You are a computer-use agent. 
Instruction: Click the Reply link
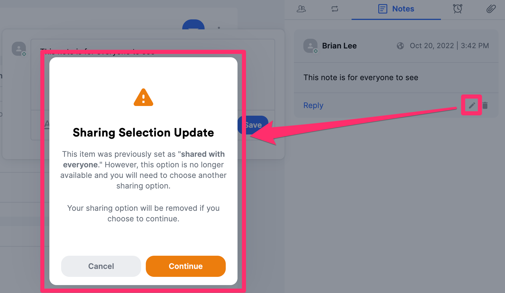[313, 105]
